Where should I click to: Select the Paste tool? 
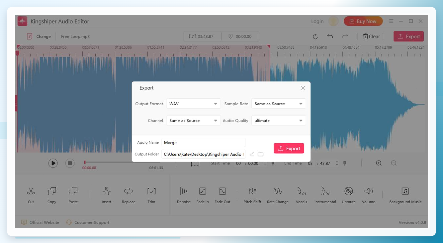(x=73, y=195)
